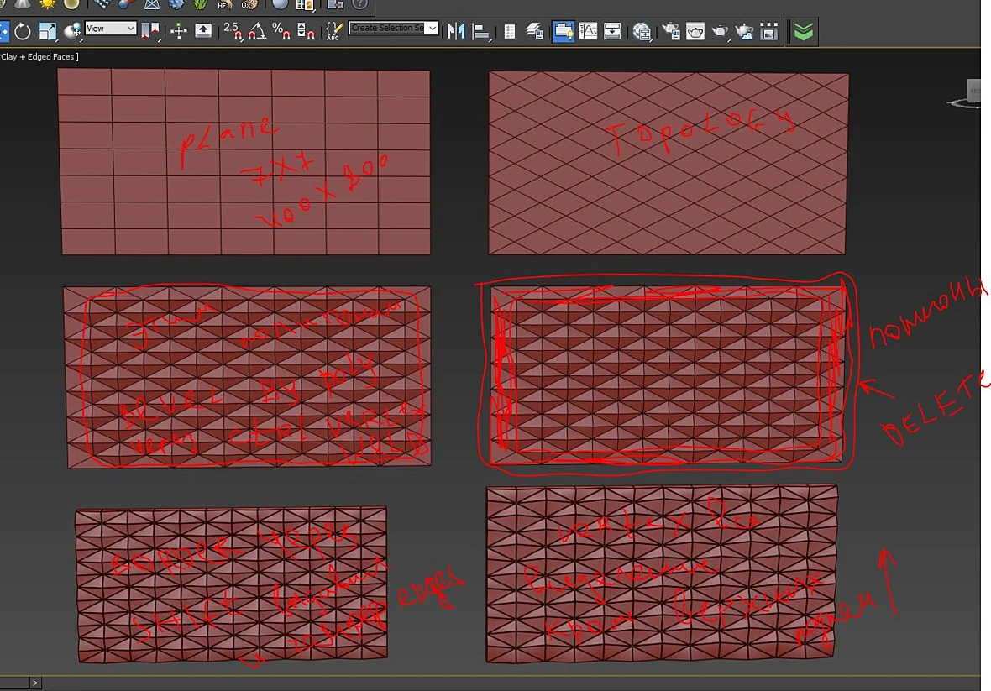
Task: Open Render Setup dialog
Action: point(670,31)
